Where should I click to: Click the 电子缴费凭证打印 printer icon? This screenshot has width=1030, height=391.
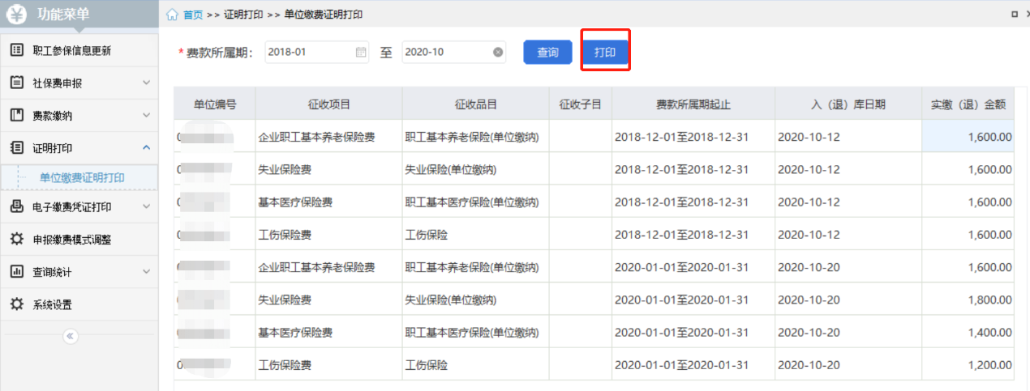(x=16, y=206)
